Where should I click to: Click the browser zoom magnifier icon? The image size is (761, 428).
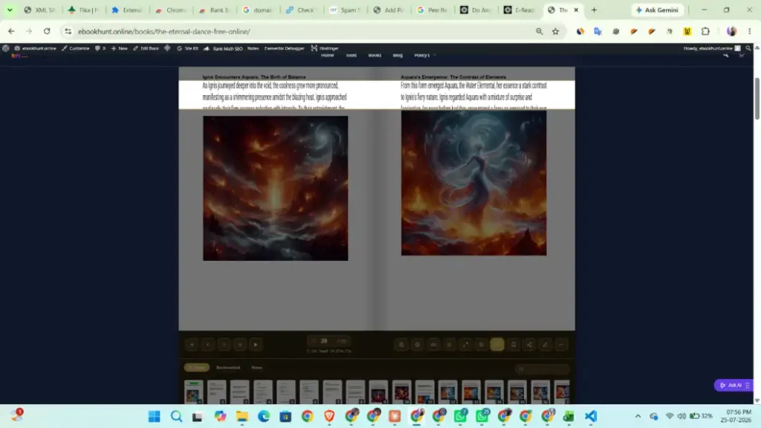click(540, 31)
